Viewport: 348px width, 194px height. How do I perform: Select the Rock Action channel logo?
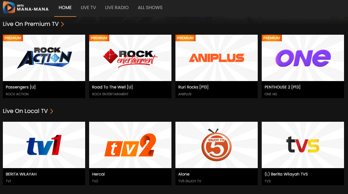(x=44, y=58)
